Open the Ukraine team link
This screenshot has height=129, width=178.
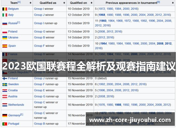[x=13, y=37]
